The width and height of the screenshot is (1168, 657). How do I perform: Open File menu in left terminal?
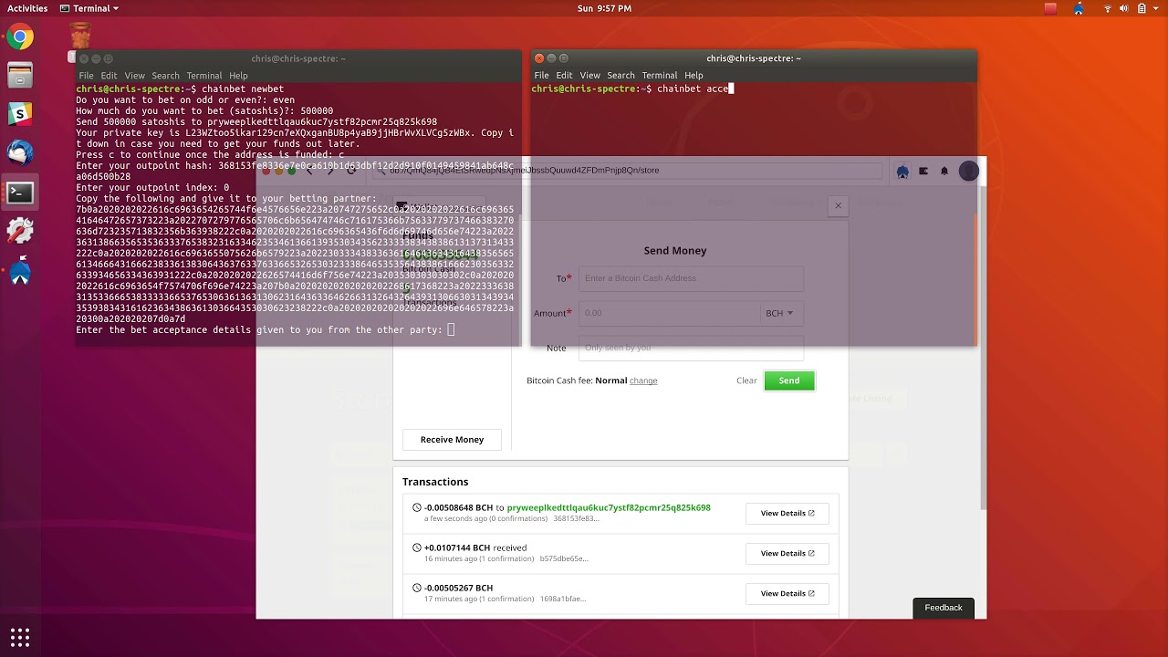[x=86, y=76]
